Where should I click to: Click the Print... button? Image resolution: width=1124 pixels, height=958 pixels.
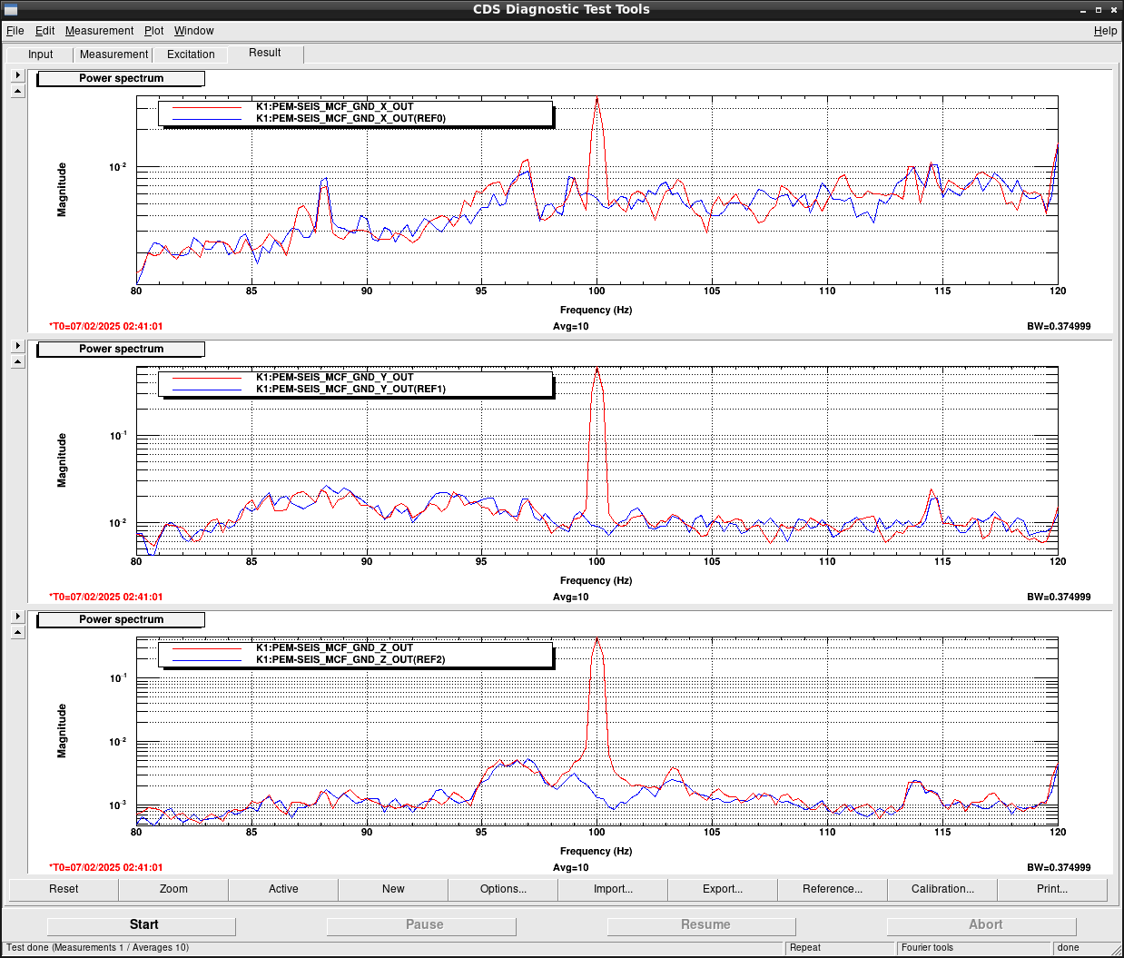coord(1052,889)
